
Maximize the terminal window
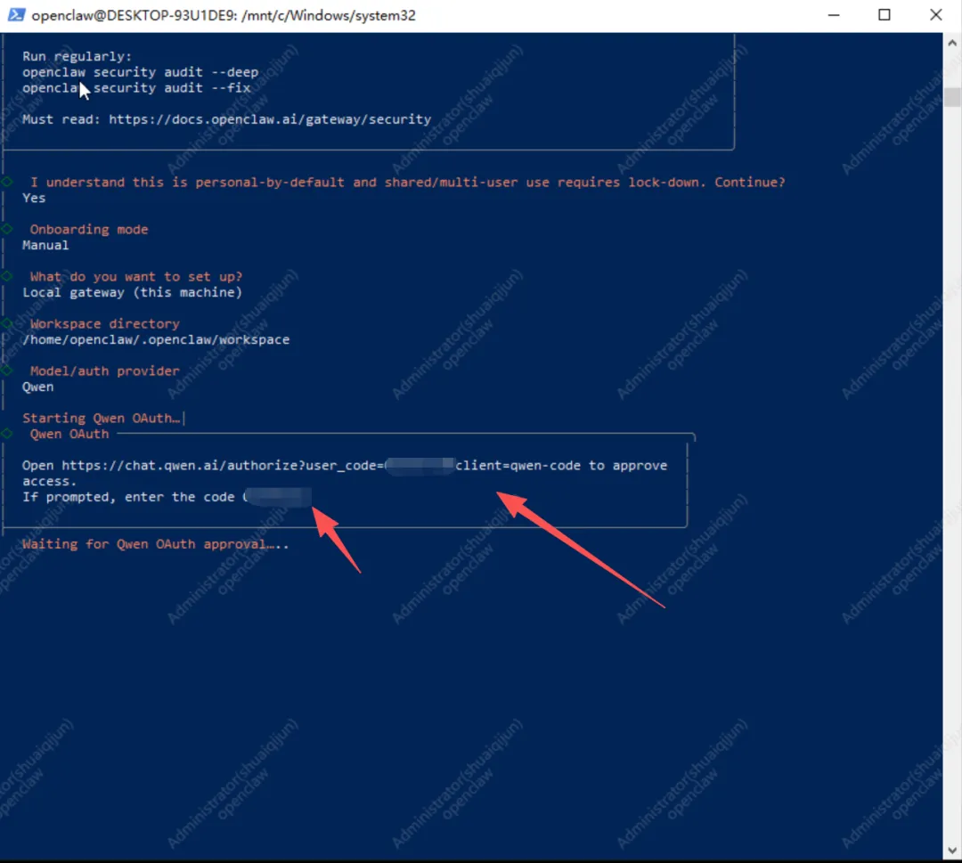point(885,15)
